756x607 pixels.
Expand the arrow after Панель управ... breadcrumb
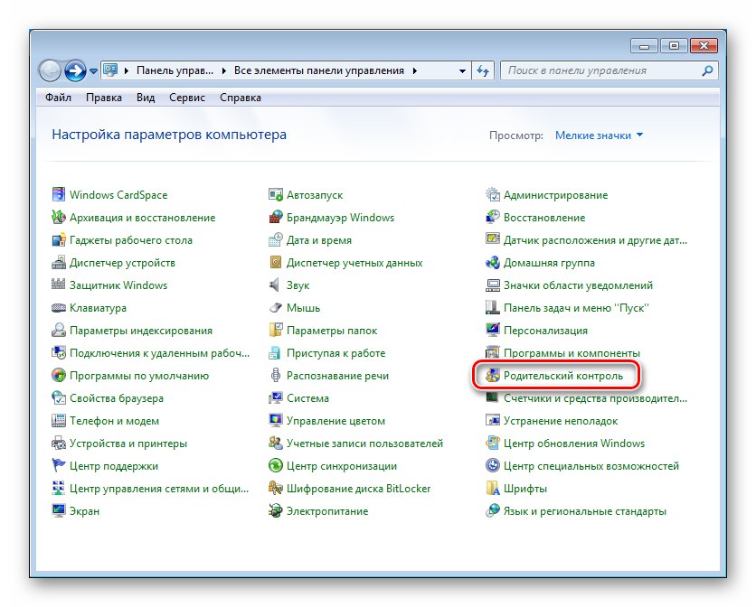tap(223, 70)
